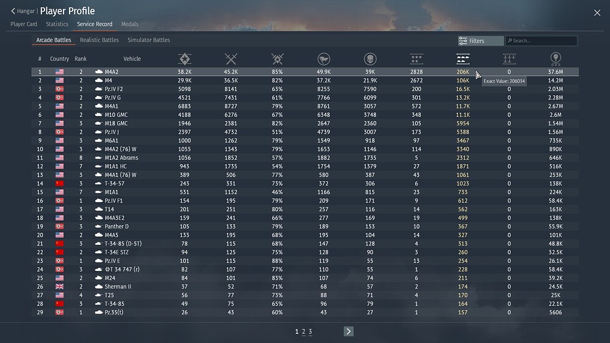This screenshot has height=343, width=610.
Task: Sort by the medal score icon column
Action: point(556,59)
